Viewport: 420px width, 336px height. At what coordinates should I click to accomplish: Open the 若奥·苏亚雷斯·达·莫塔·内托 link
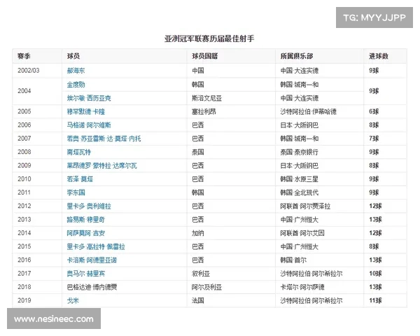pyautogui.click(x=104, y=139)
